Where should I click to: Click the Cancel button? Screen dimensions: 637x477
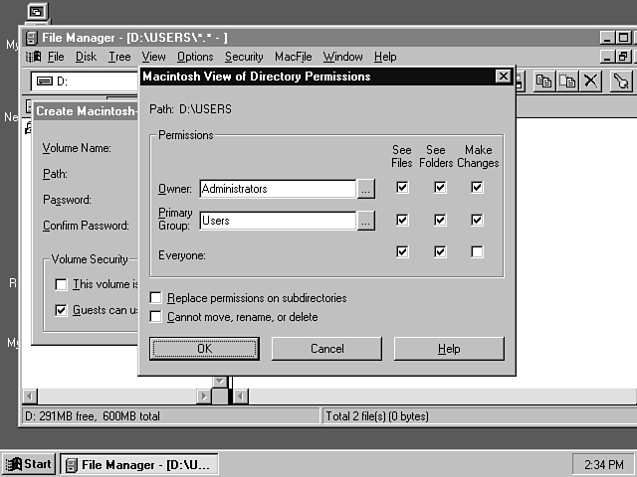(x=326, y=349)
